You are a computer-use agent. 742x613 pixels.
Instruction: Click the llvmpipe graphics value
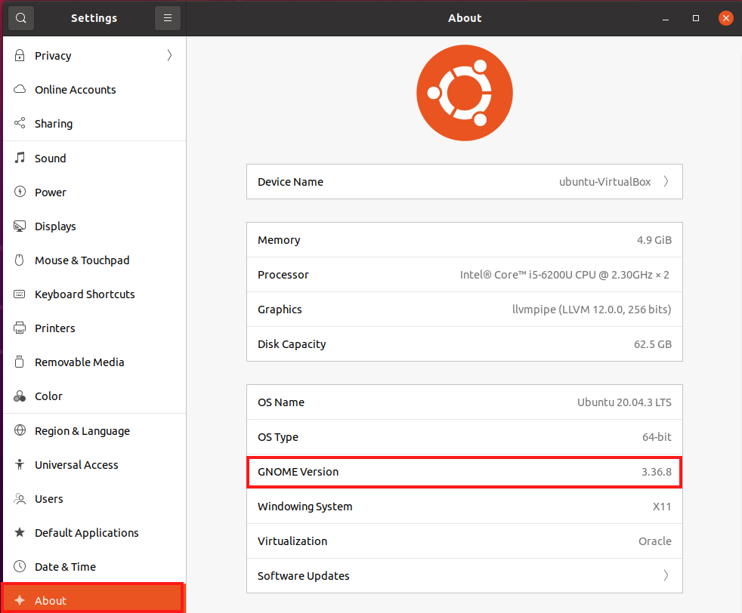592,310
